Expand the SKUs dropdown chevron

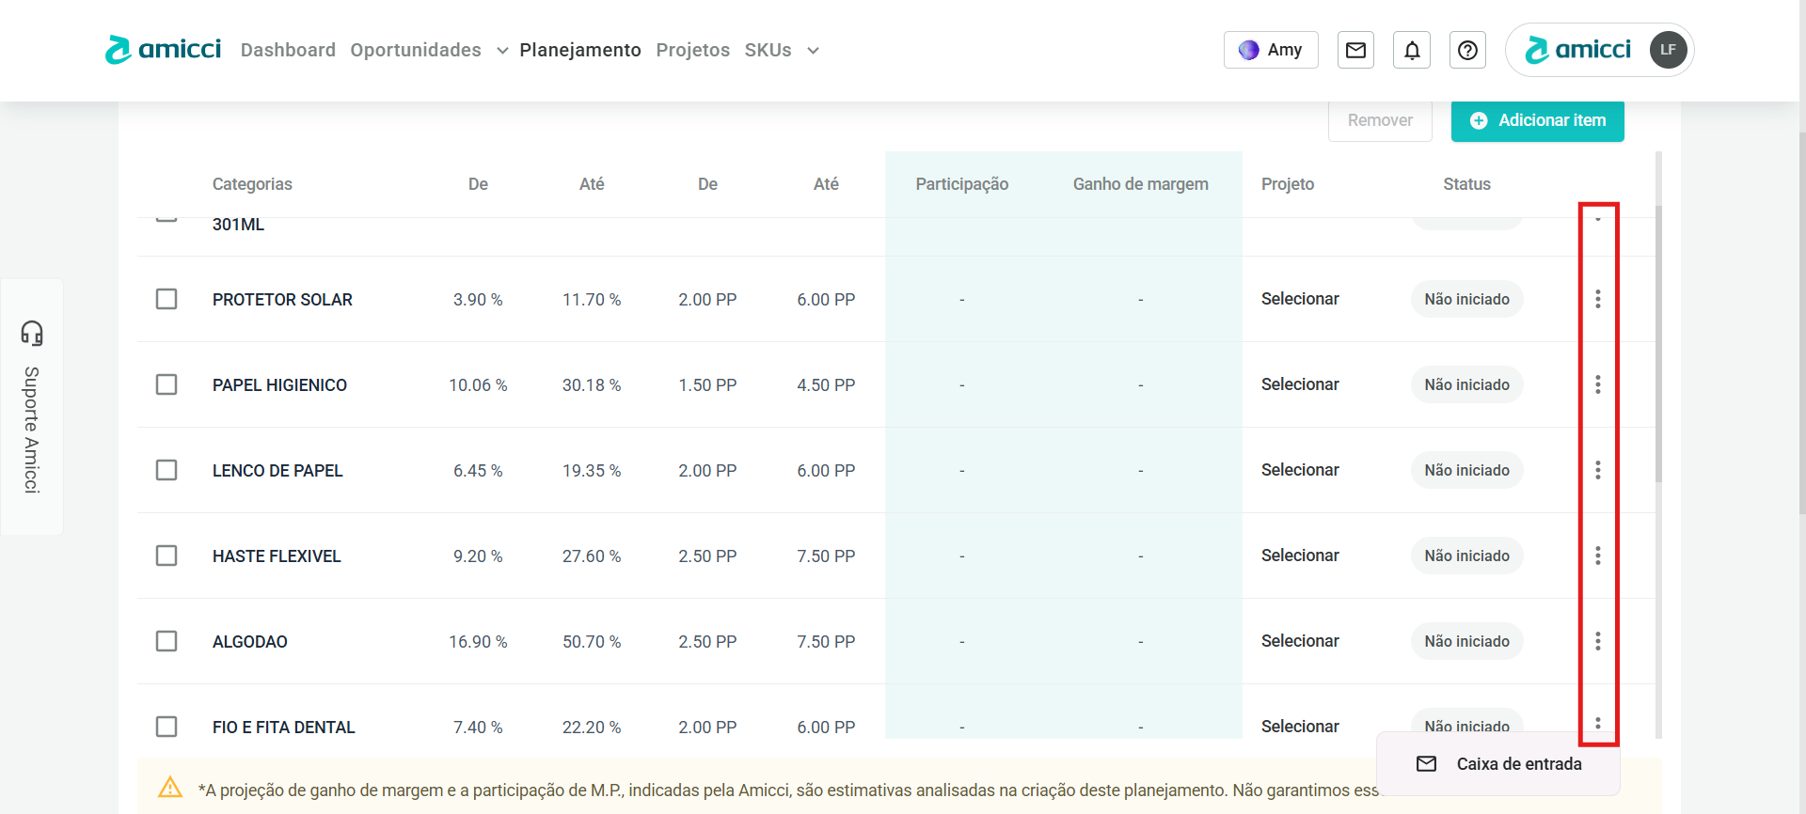point(813,51)
